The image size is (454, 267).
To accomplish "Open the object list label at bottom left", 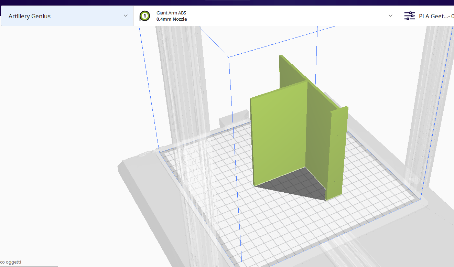I will coord(11,262).
